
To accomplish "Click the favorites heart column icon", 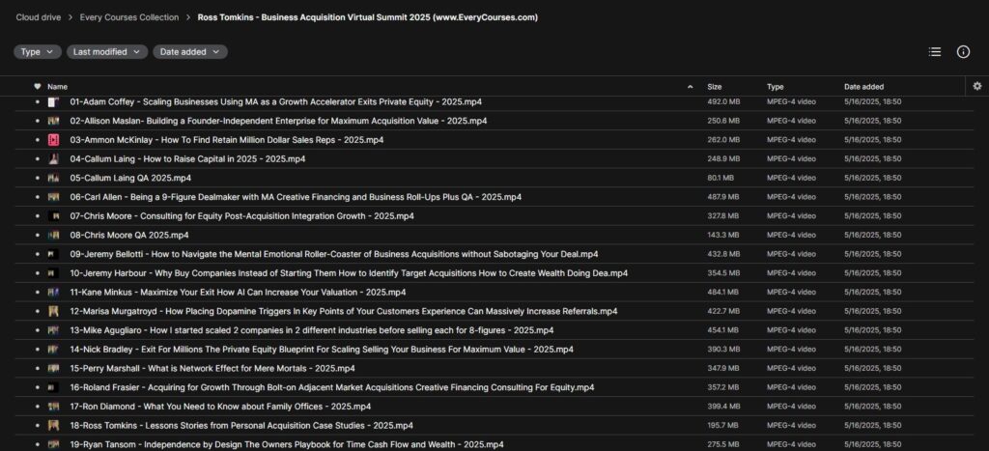I will click(x=38, y=86).
